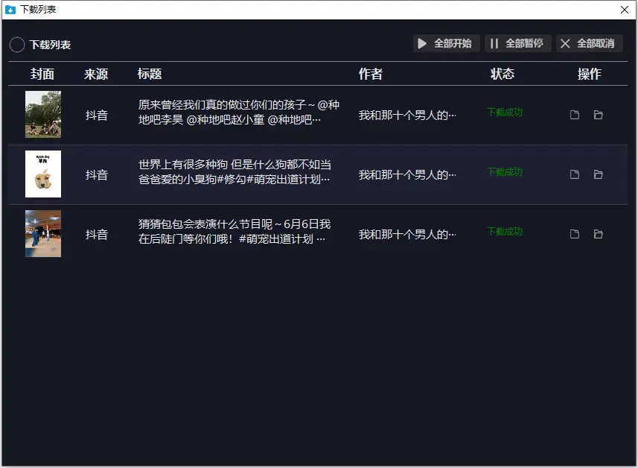Select the group photo cover thumbnail
The width and height of the screenshot is (638, 468).
pos(43,115)
